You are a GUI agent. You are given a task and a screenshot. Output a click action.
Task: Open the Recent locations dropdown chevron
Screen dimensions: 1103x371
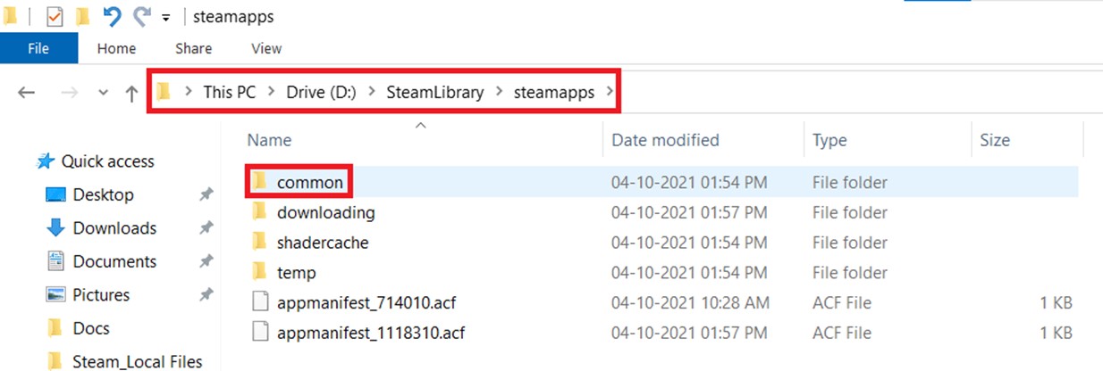[x=104, y=93]
